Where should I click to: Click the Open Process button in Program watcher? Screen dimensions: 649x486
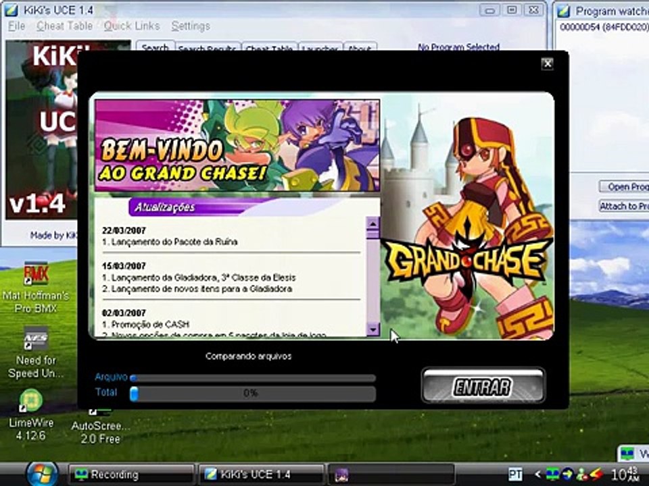click(x=624, y=186)
